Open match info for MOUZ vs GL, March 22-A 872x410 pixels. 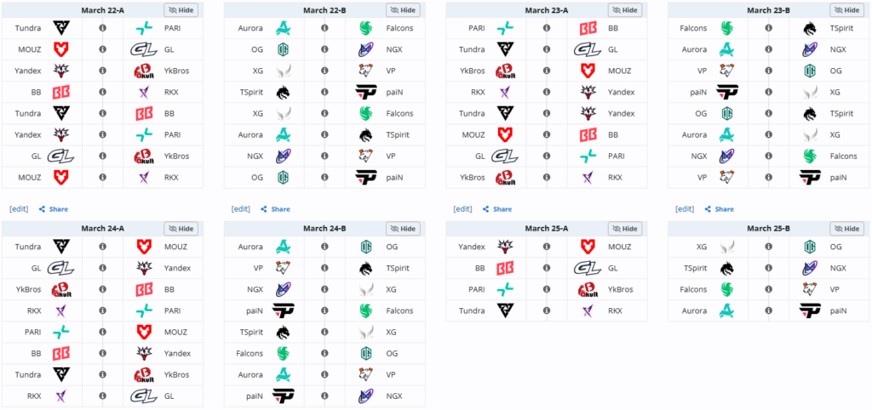(x=102, y=48)
